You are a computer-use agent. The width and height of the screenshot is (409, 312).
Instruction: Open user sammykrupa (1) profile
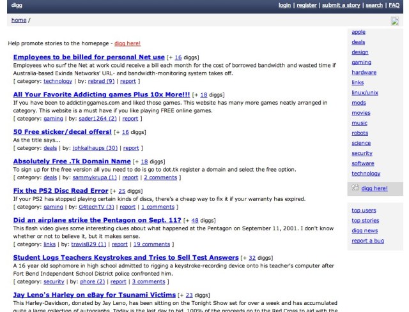click(95, 177)
